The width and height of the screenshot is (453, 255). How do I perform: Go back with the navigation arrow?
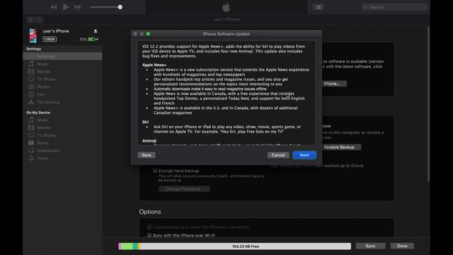[30, 20]
